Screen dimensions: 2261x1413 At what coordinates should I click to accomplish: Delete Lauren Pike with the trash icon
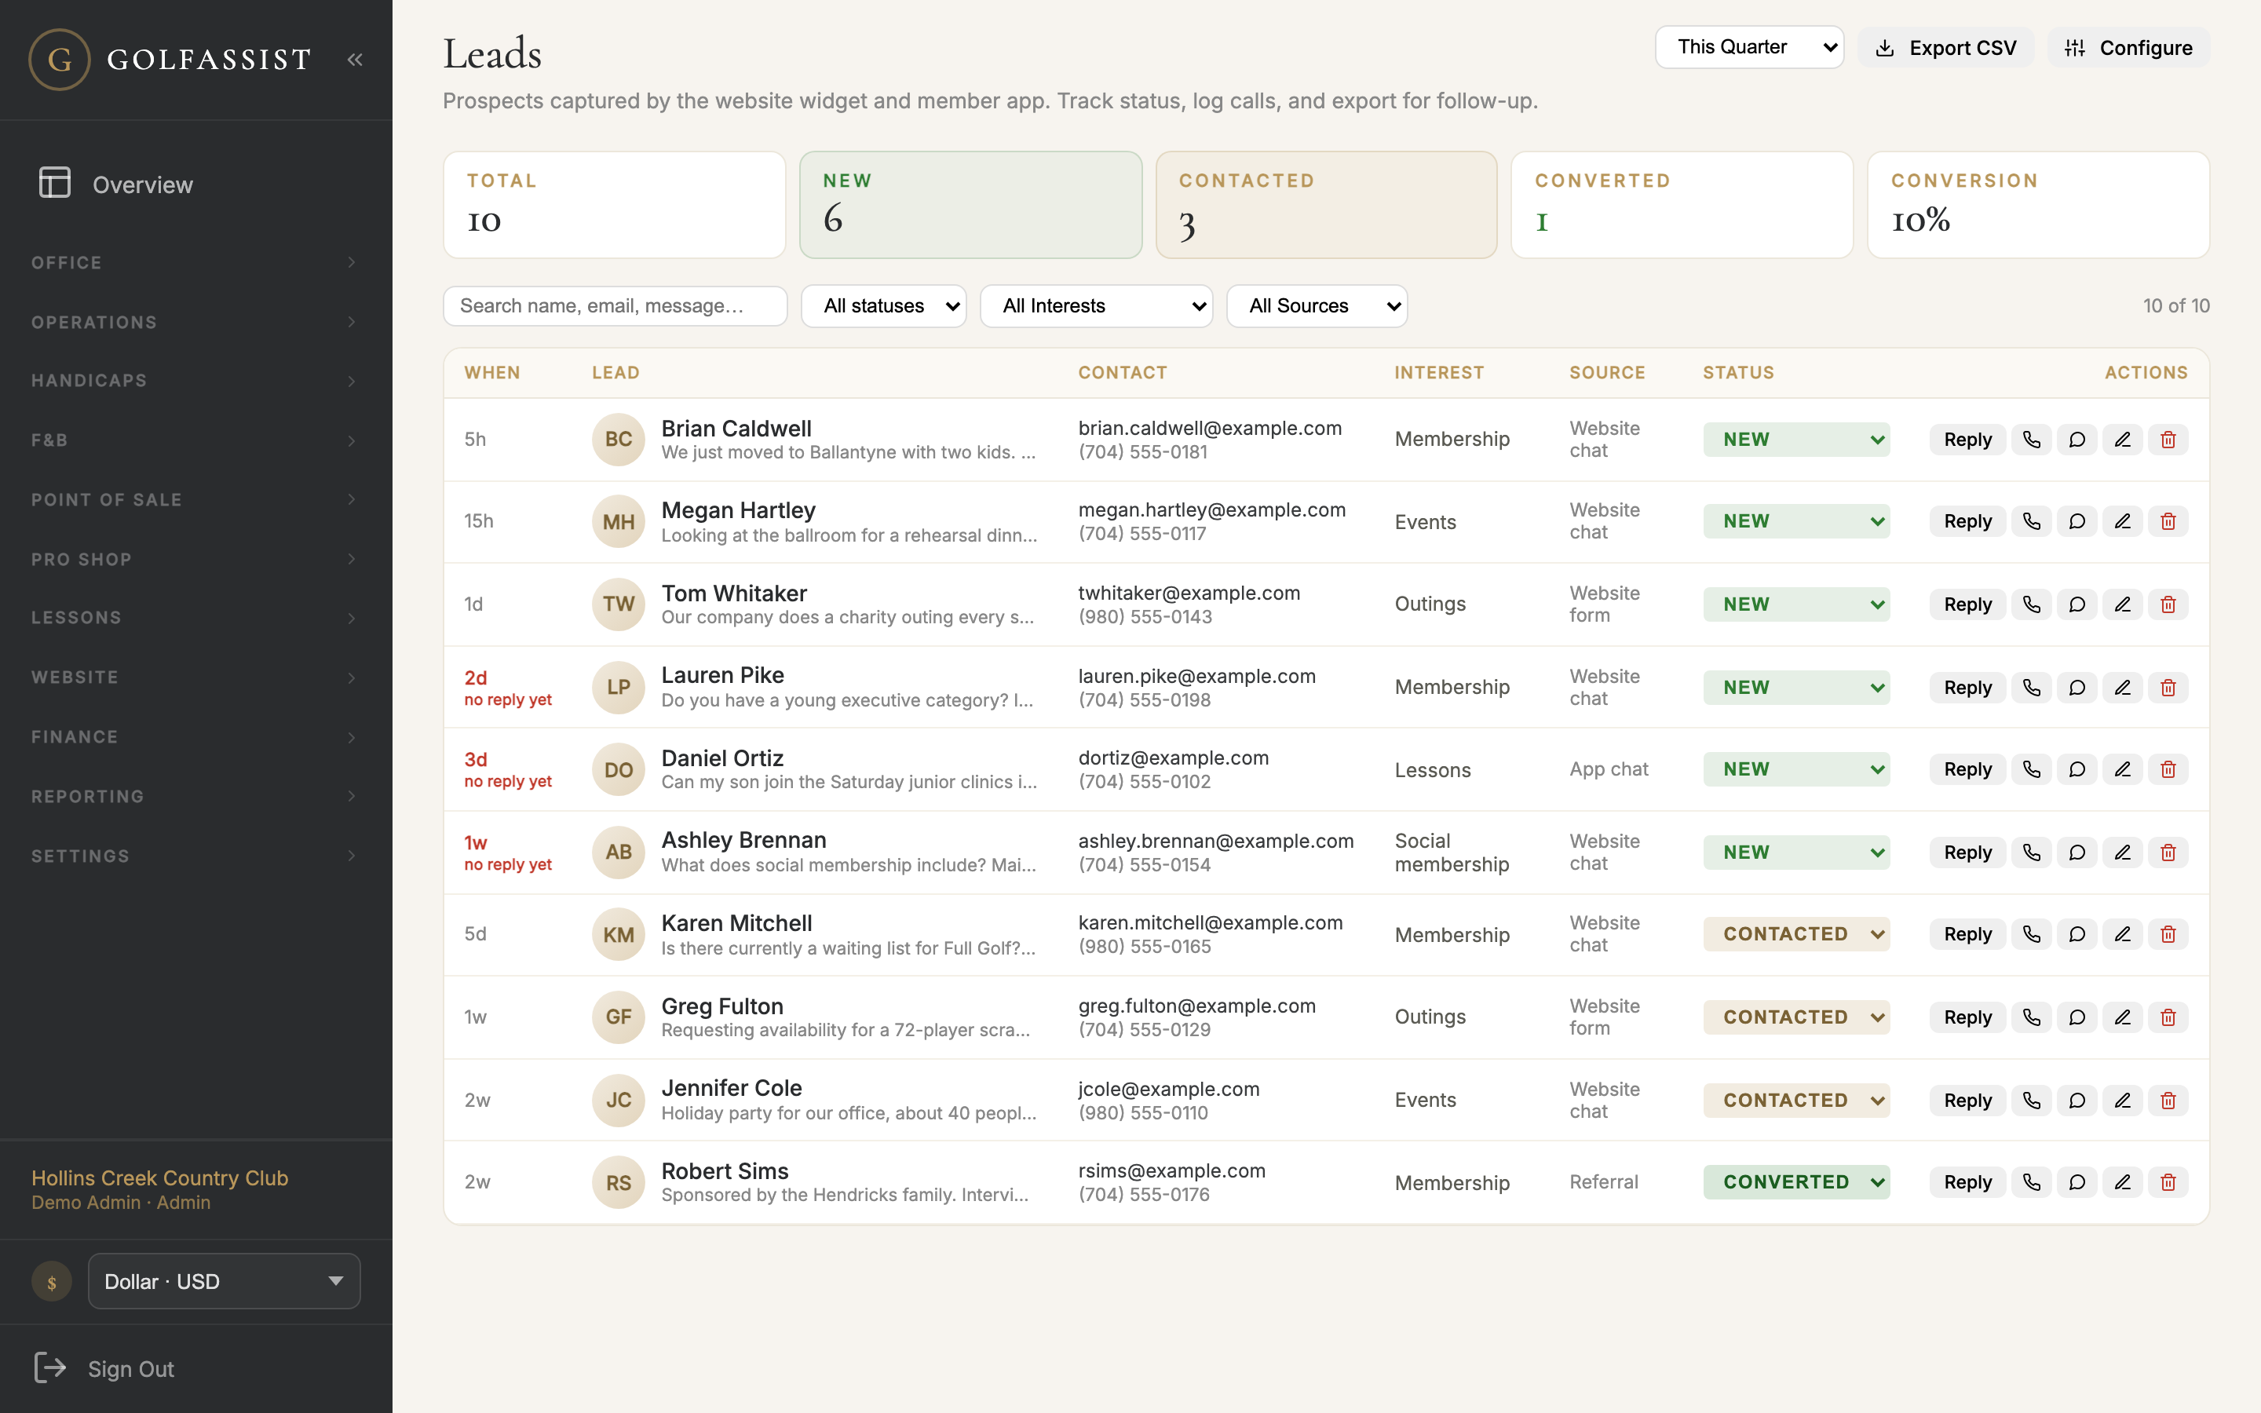coord(2168,688)
